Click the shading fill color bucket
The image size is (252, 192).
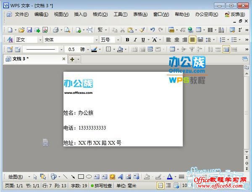pos(120,50)
